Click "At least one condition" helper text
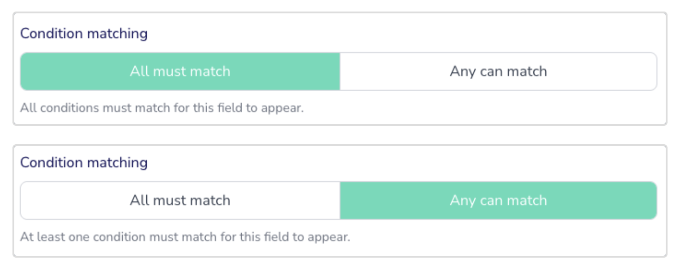Image resolution: width=680 pixels, height=271 pixels. [x=185, y=237]
